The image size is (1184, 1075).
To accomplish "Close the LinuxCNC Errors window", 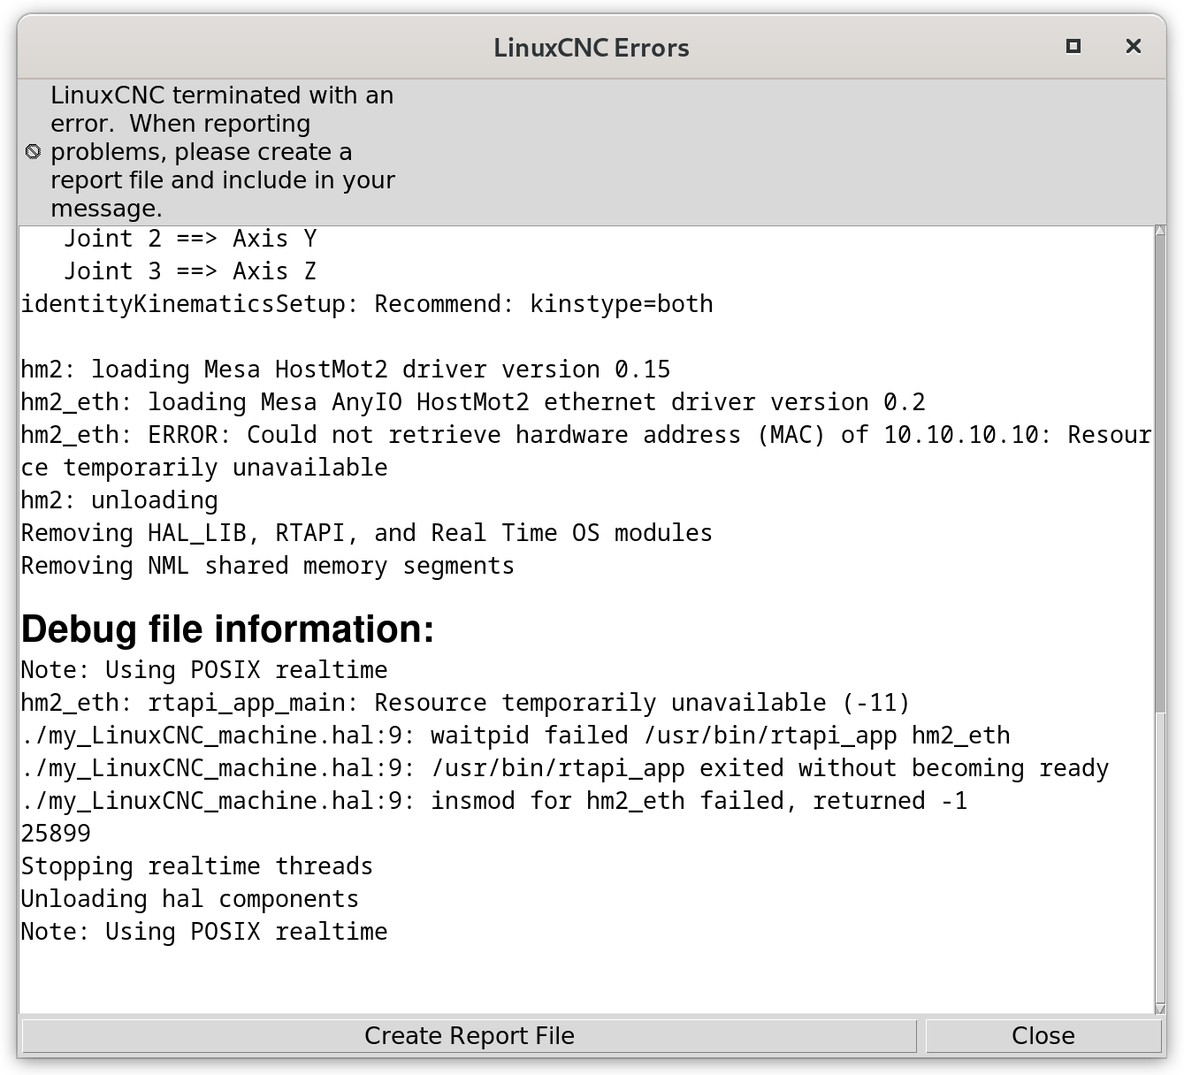I will tap(1133, 46).
